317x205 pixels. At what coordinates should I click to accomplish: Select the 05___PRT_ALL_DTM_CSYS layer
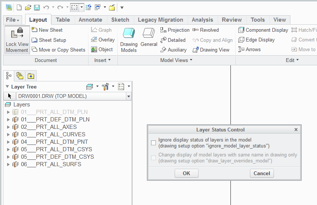(57, 149)
